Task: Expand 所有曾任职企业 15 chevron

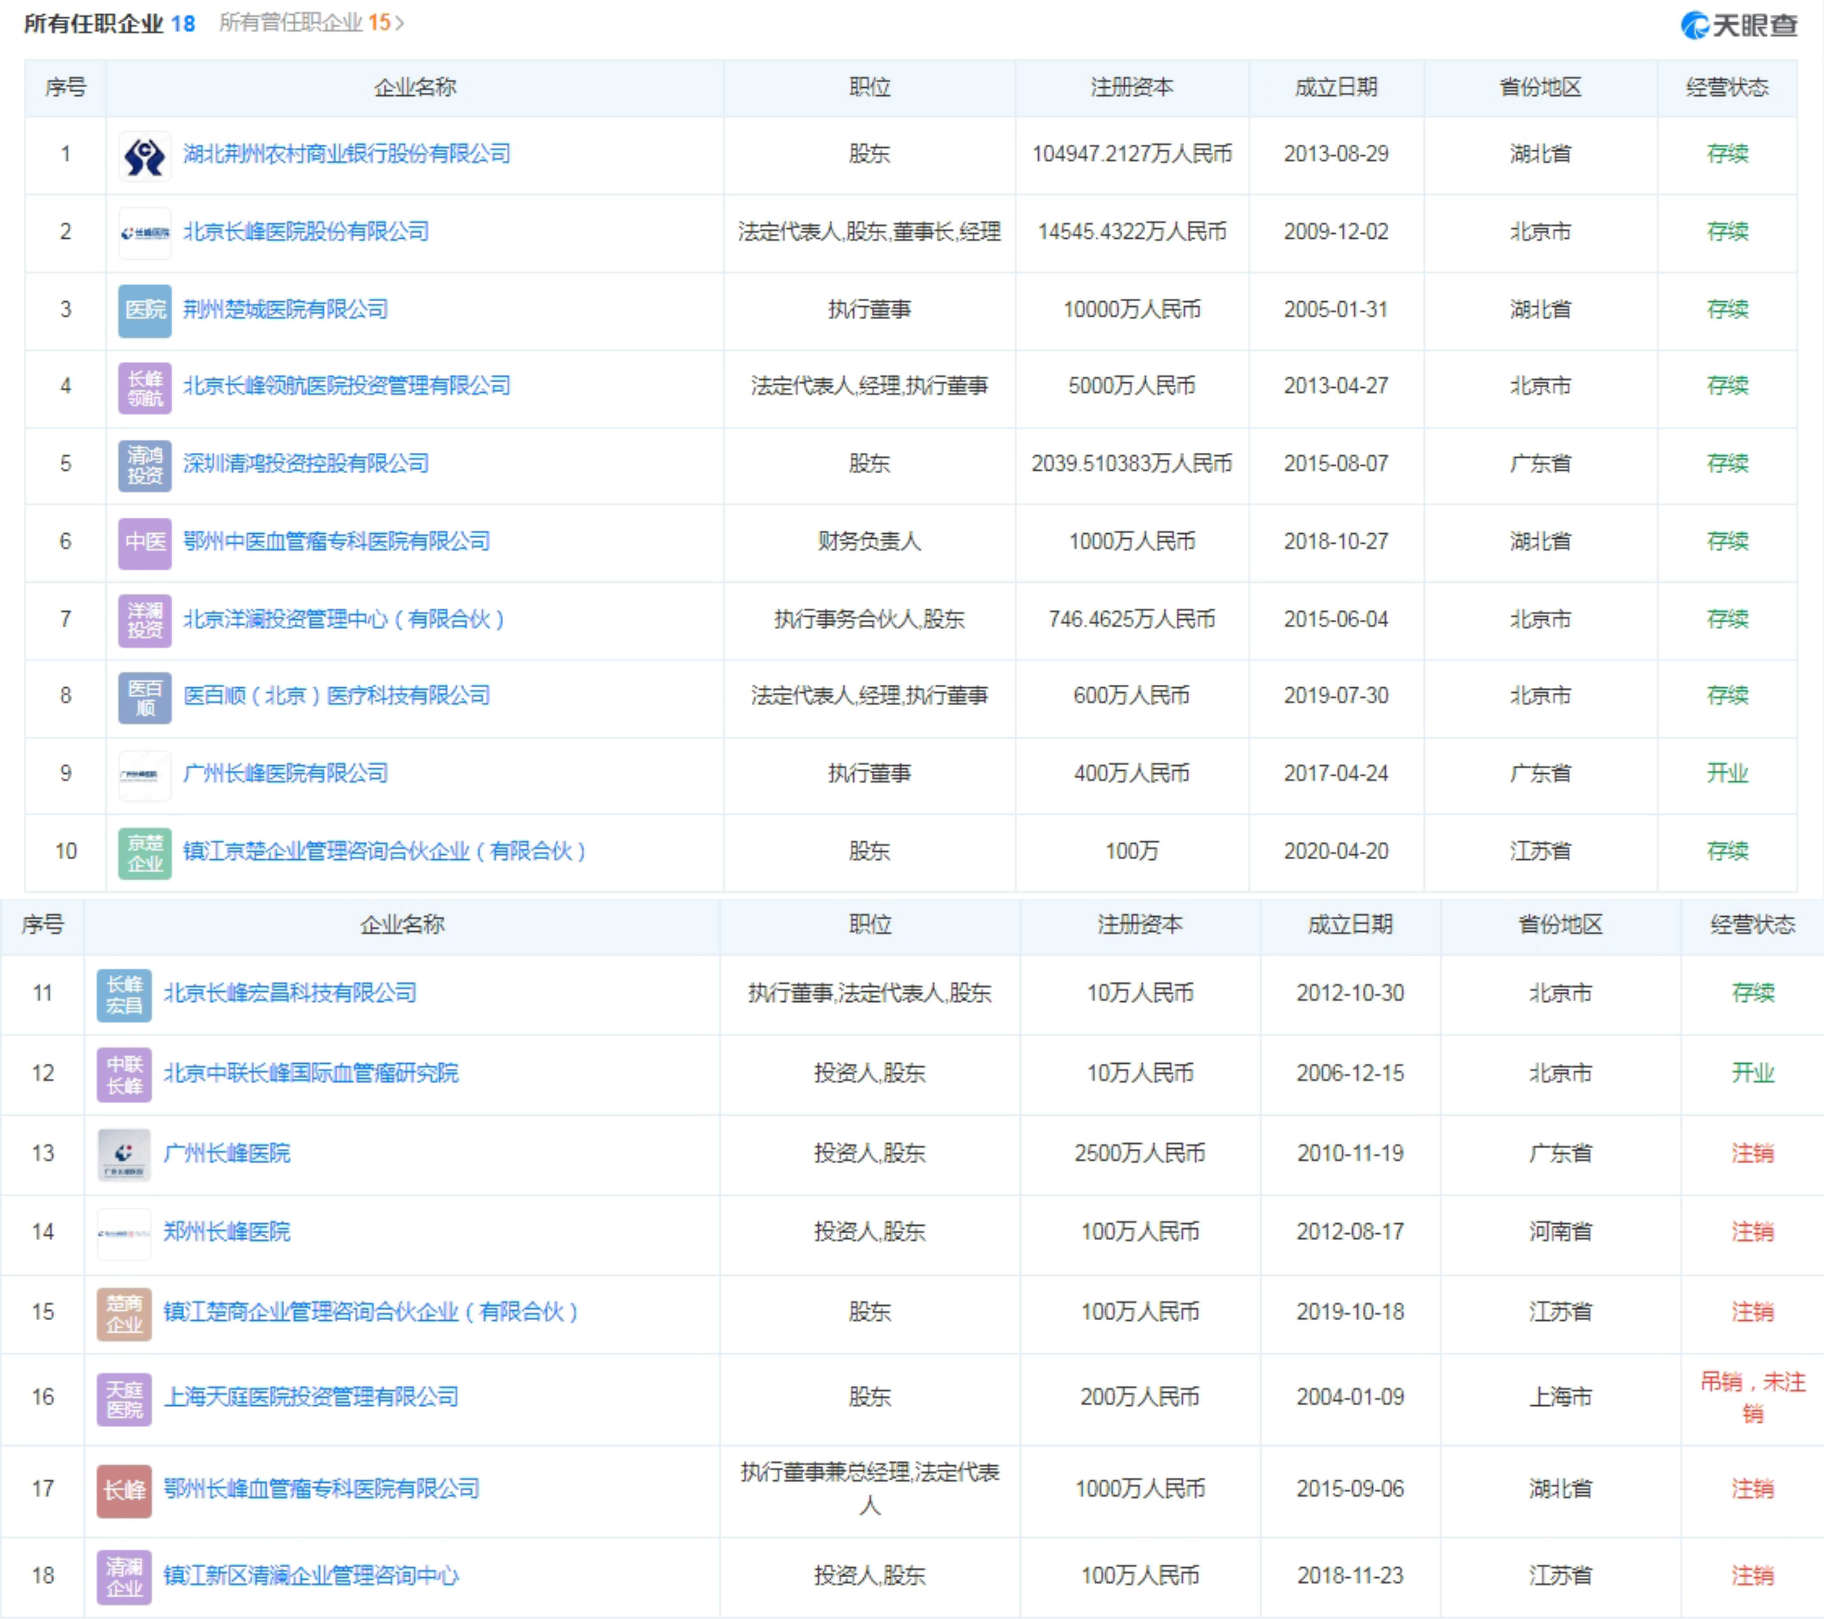Action: click(400, 23)
